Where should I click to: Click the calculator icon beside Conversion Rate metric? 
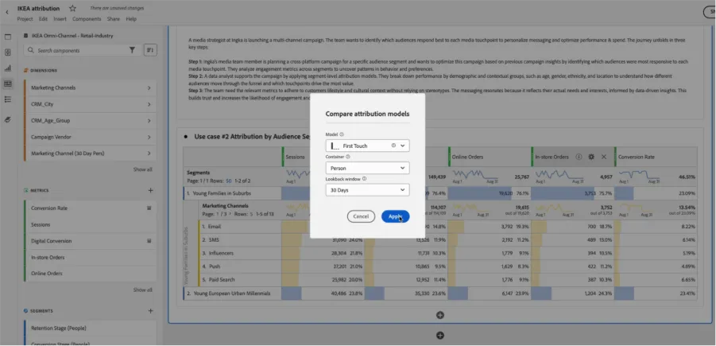pyautogui.click(x=149, y=208)
